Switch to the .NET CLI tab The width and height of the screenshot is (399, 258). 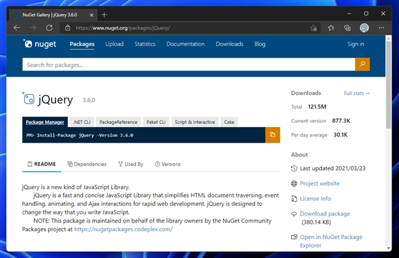point(82,122)
